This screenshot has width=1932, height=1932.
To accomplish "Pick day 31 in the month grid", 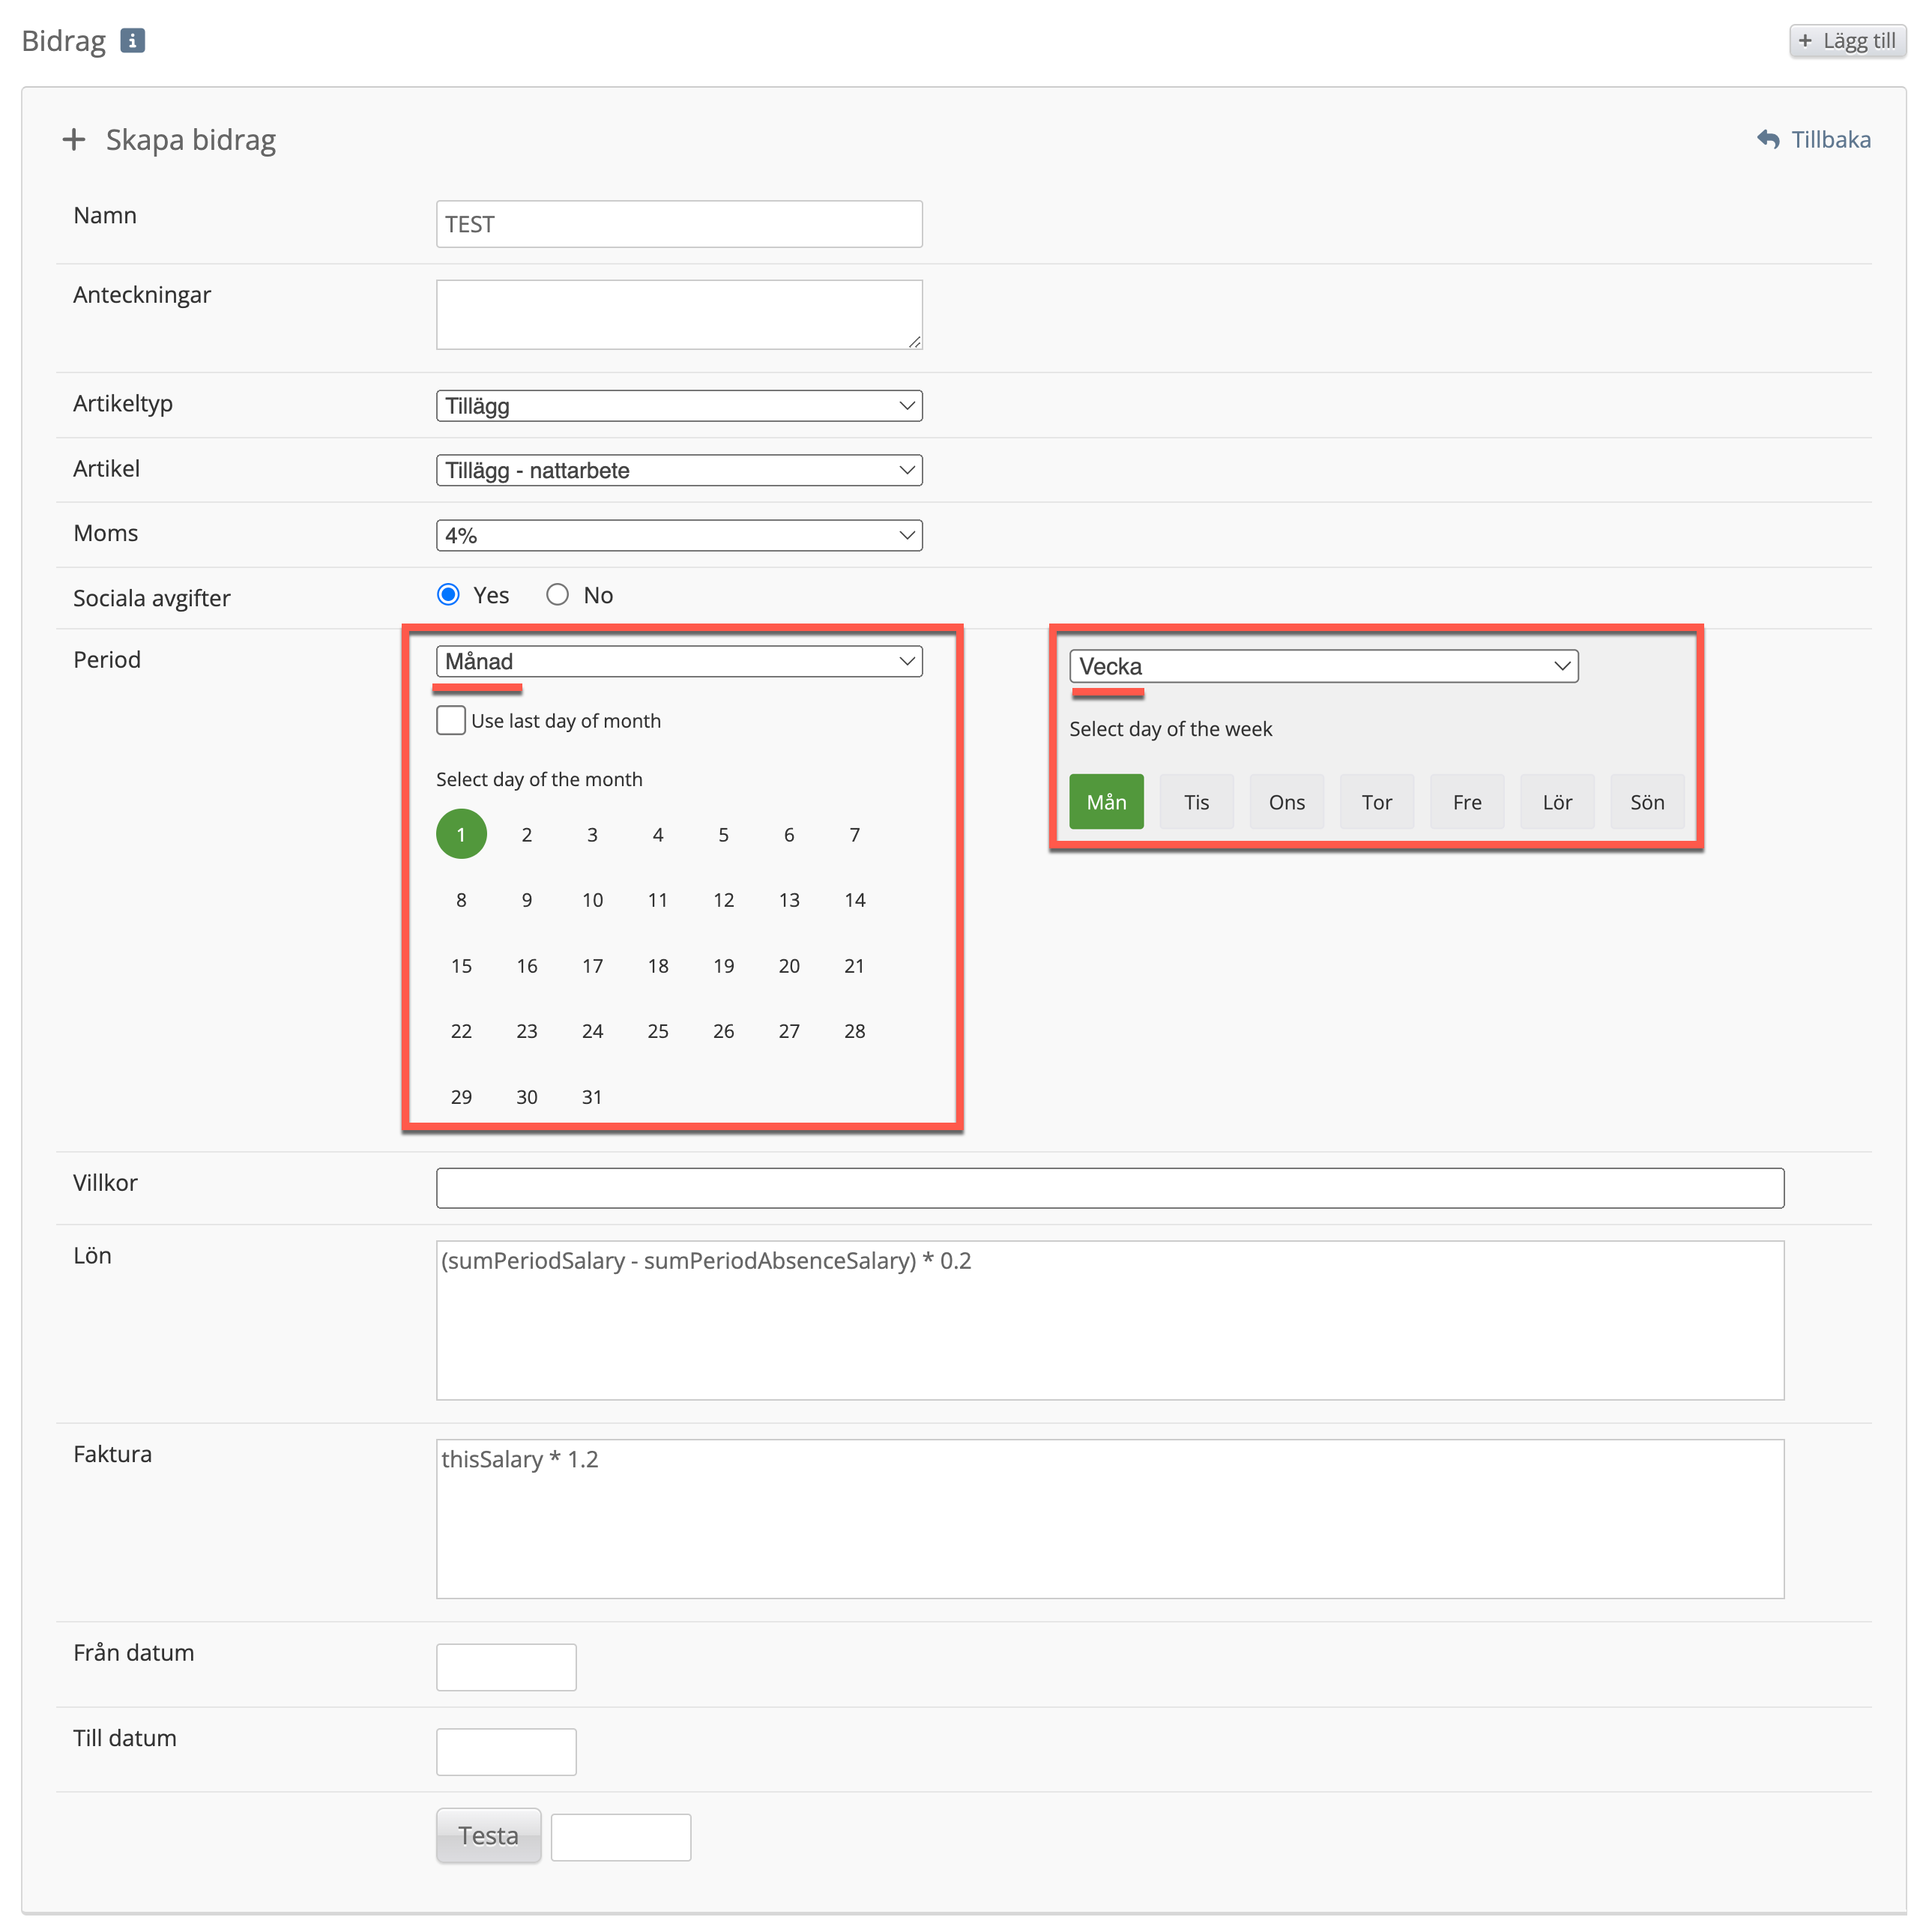I will (592, 1097).
